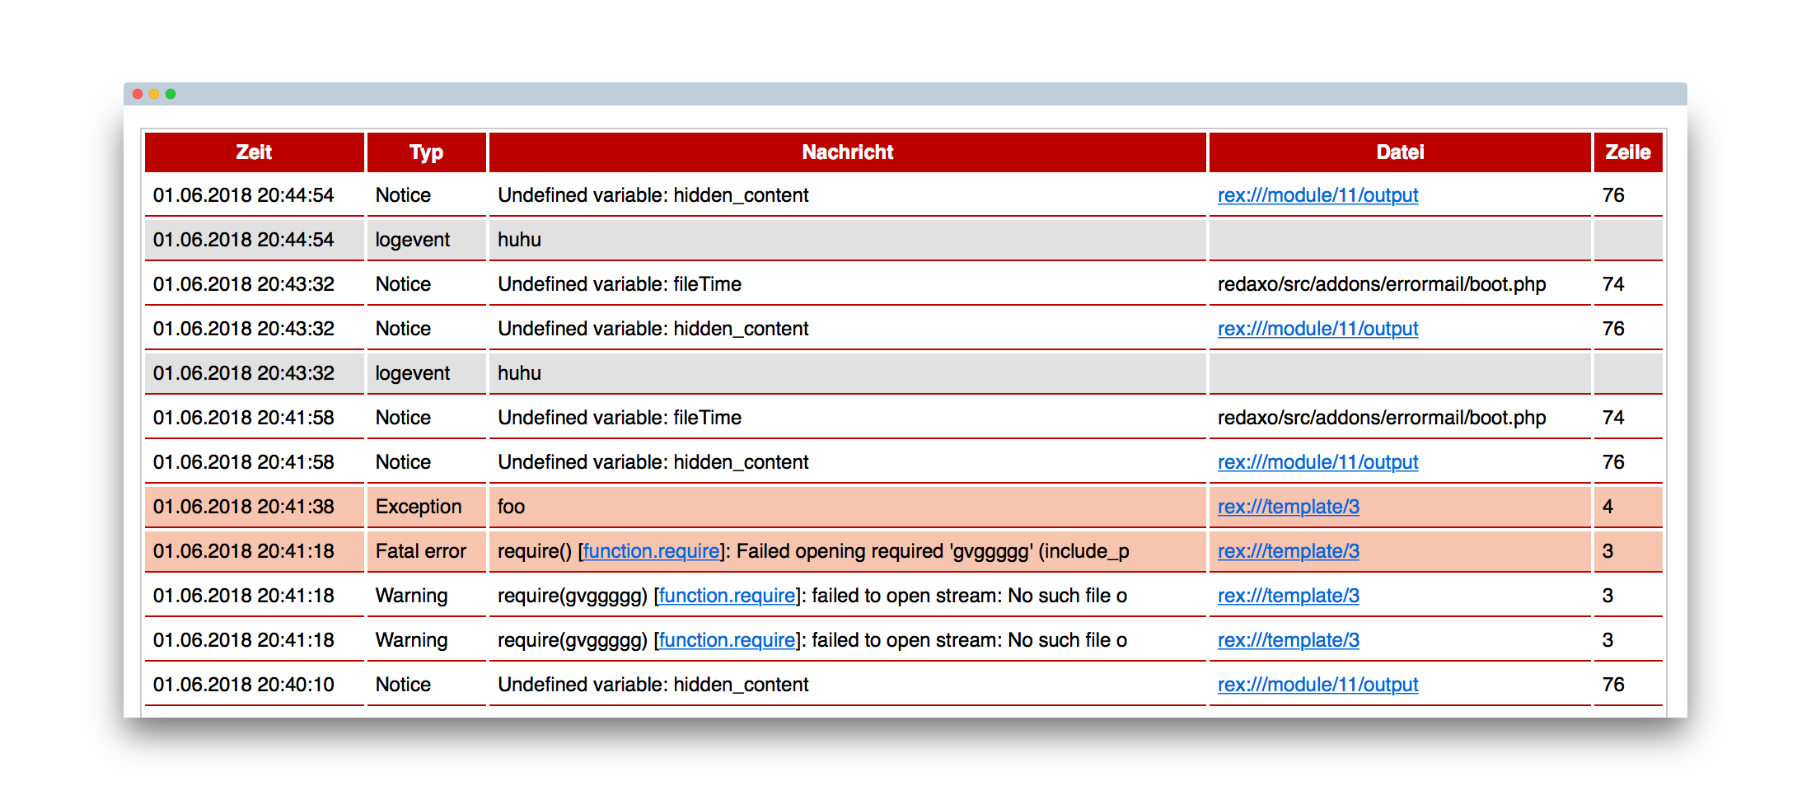Click timestamp 01.06.2018 20:40:10
Screen dimensions: 1811x800
[244, 685]
